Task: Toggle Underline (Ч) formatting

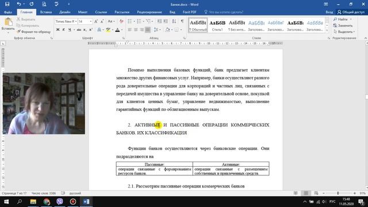Action: pyautogui.click(x=70, y=30)
